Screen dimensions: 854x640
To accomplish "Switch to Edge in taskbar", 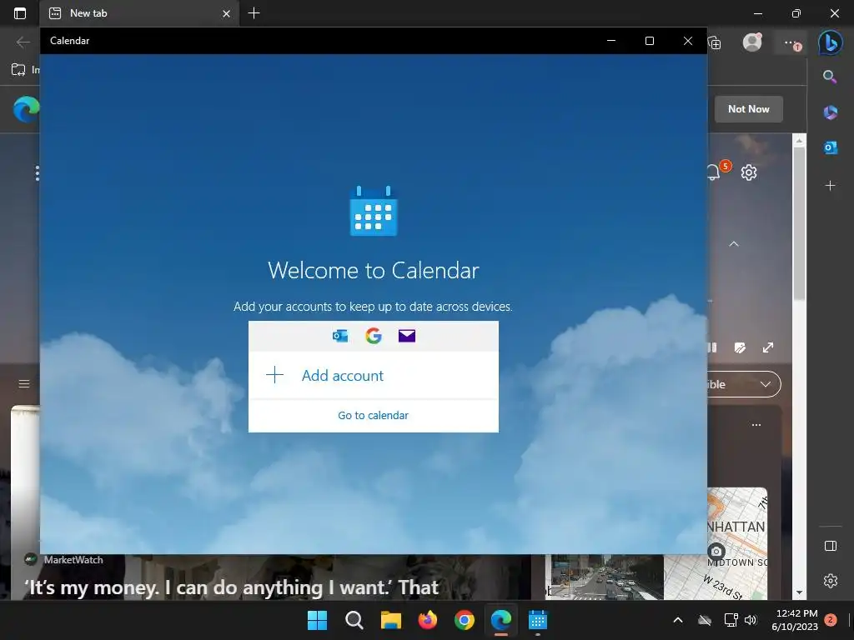I will pyautogui.click(x=501, y=620).
